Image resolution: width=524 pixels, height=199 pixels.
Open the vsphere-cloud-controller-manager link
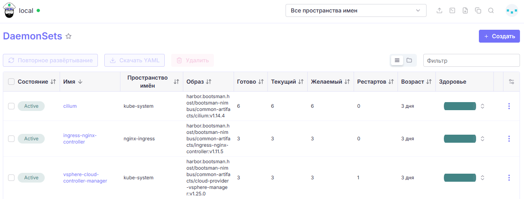tap(85, 178)
